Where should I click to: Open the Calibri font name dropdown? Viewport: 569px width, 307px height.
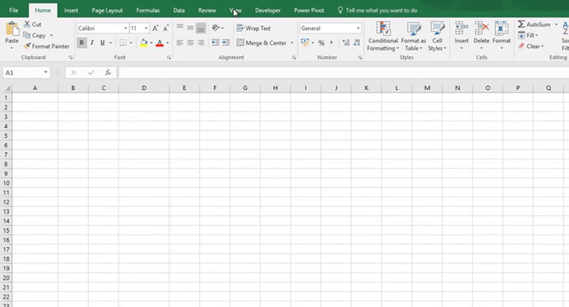pos(126,28)
